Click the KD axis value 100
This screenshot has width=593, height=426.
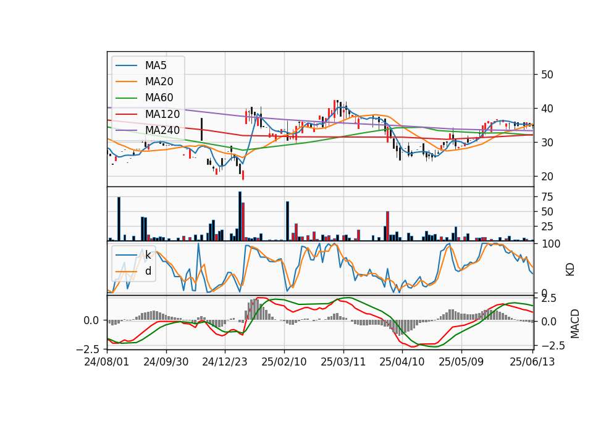pyautogui.click(x=551, y=244)
